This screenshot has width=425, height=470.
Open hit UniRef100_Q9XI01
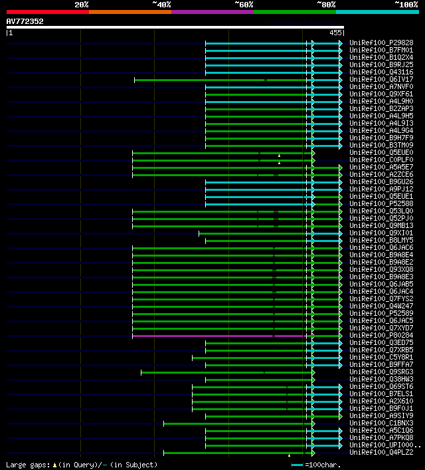pos(381,233)
